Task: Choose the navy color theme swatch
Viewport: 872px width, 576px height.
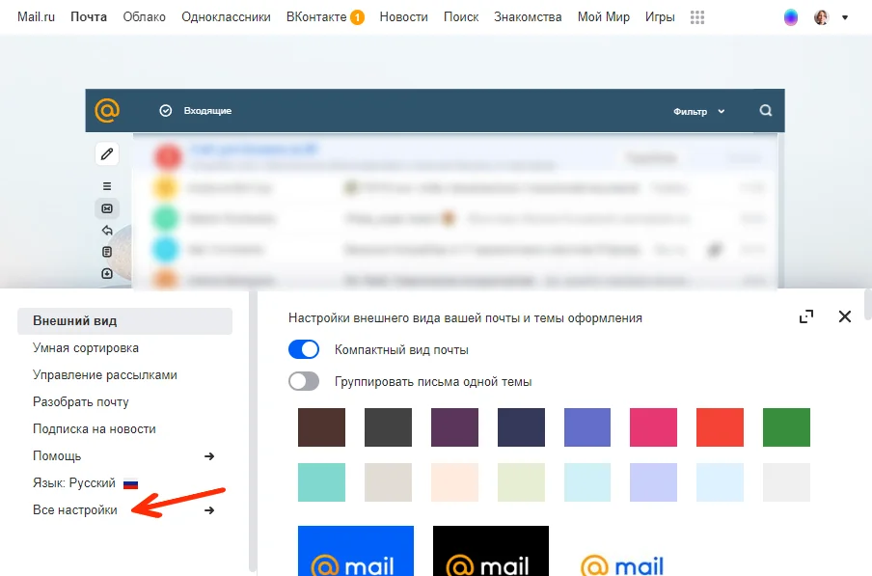Action: (521, 427)
